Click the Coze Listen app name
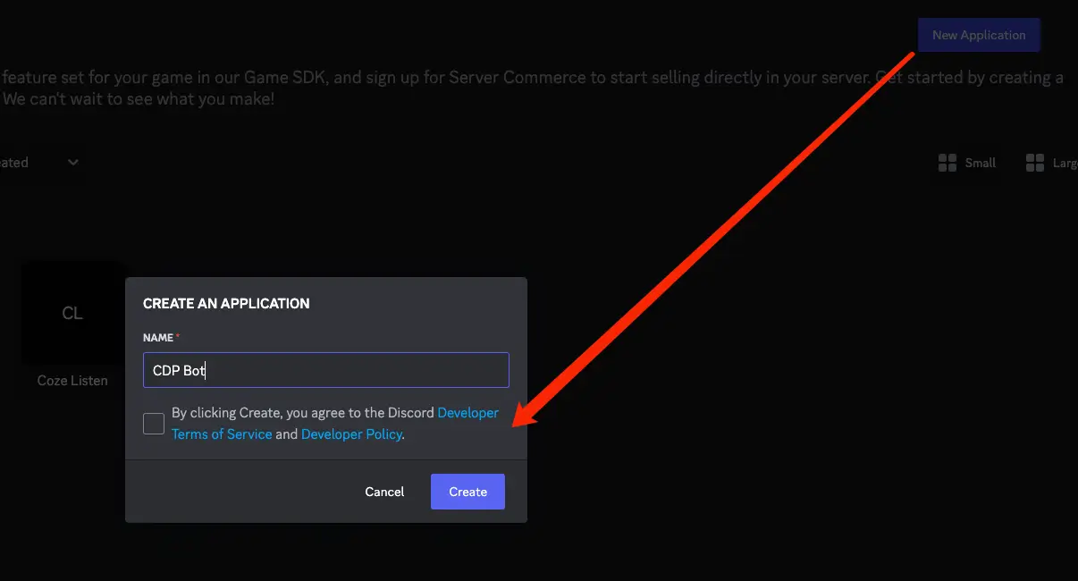This screenshot has width=1078, height=581. tap(72, 381)
